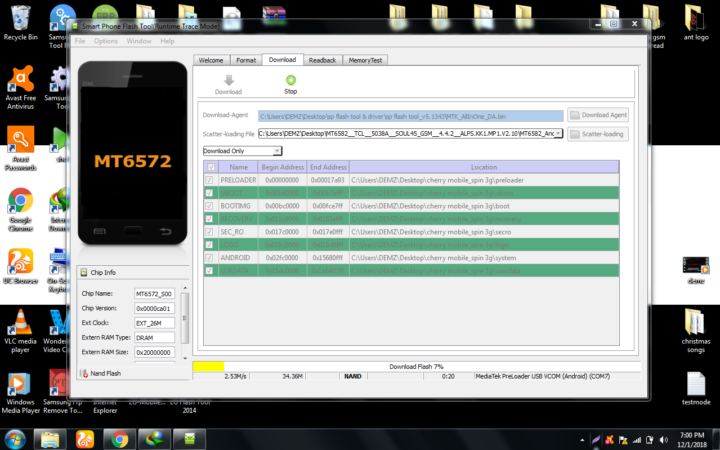Open the File menu
The image size is (720, 450).
(80, 41)
